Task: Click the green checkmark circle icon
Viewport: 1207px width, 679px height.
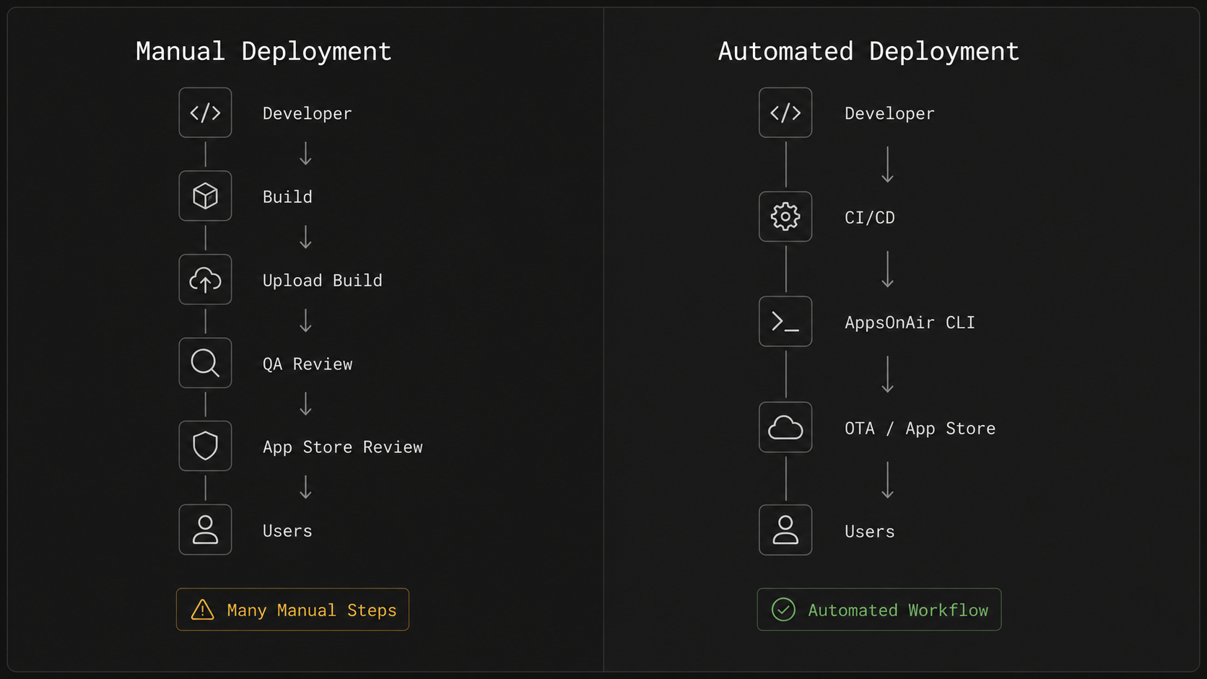Action: tap(783, 610)
